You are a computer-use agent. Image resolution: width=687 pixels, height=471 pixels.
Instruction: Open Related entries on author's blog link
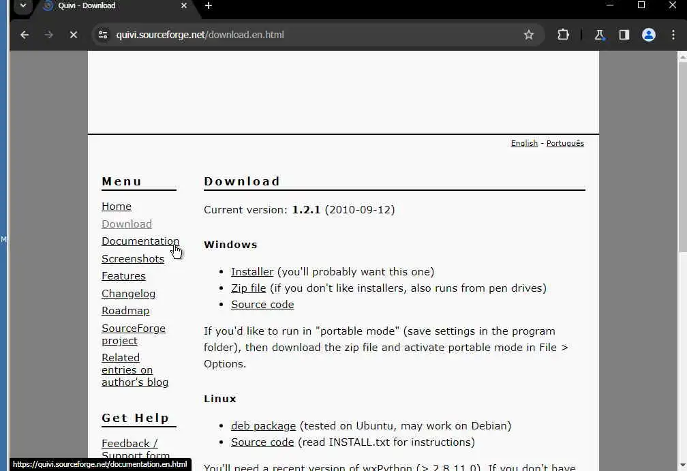tap(134, 370)
